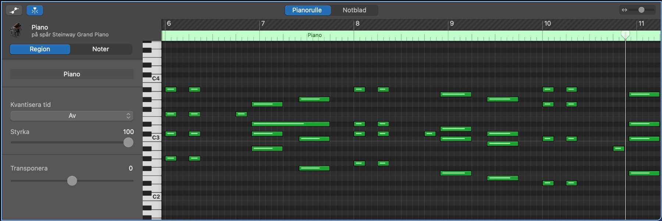
Task: Select the green Piano region header
Action: click(314, 35)
